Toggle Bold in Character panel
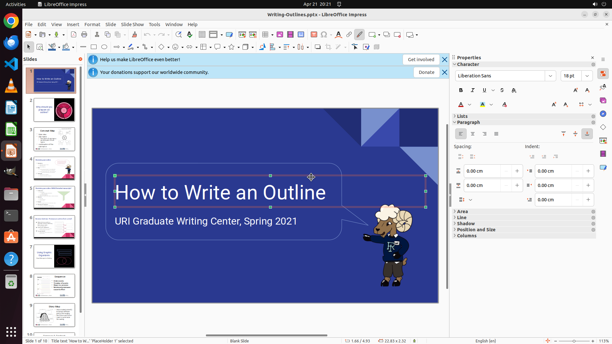 pos(461,90)
